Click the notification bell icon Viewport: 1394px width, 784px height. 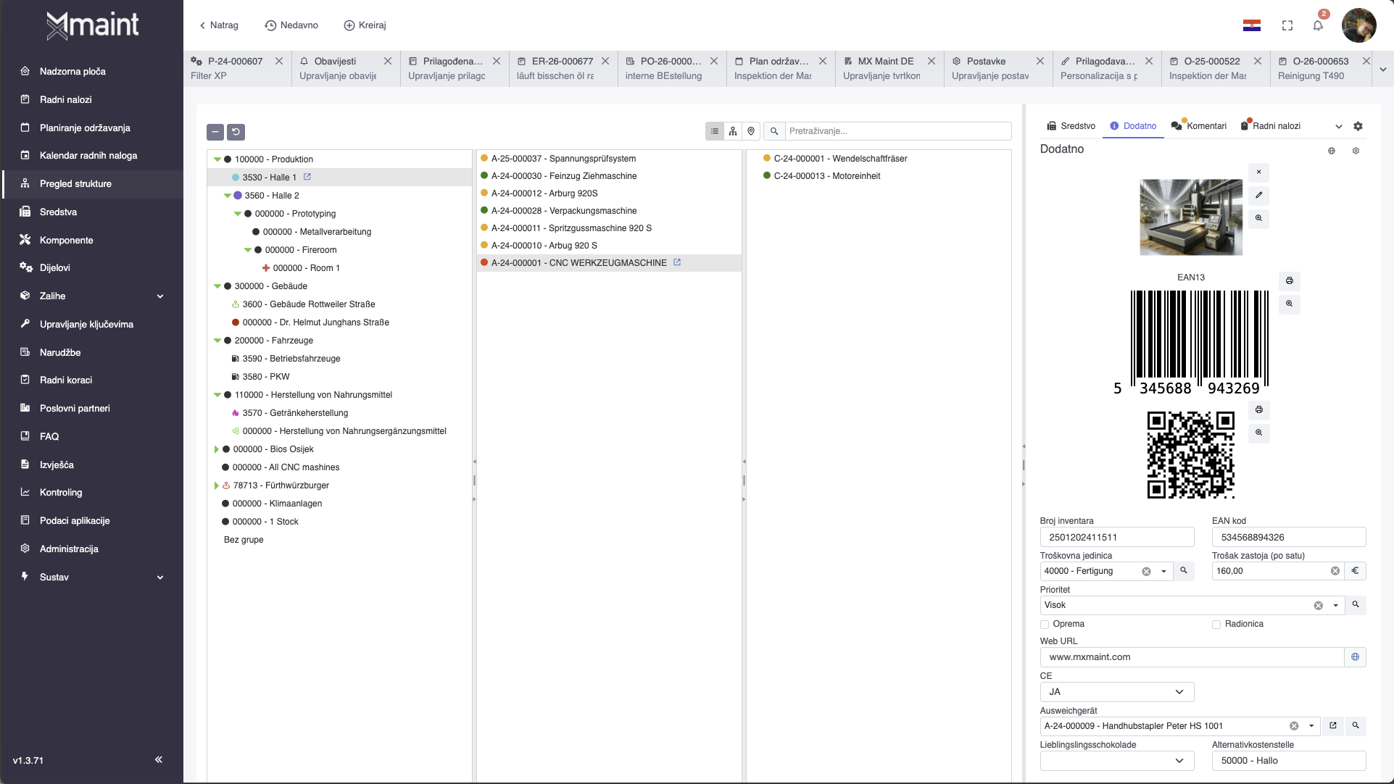pos(1318,25)
